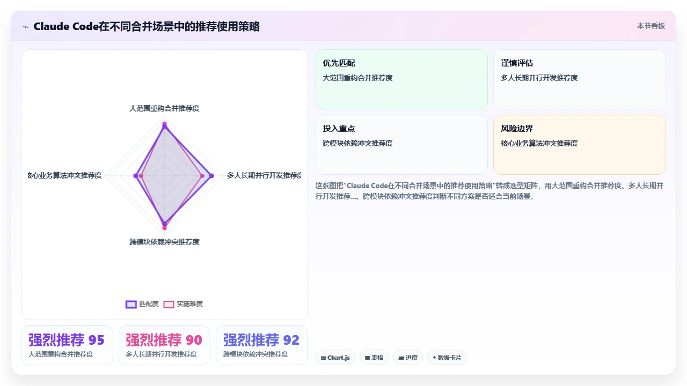Viewport: 687px width, 386px height.
Task: Click the 多人长期并行开发推荐度 radar axis label
Action: tap(264, 175)
